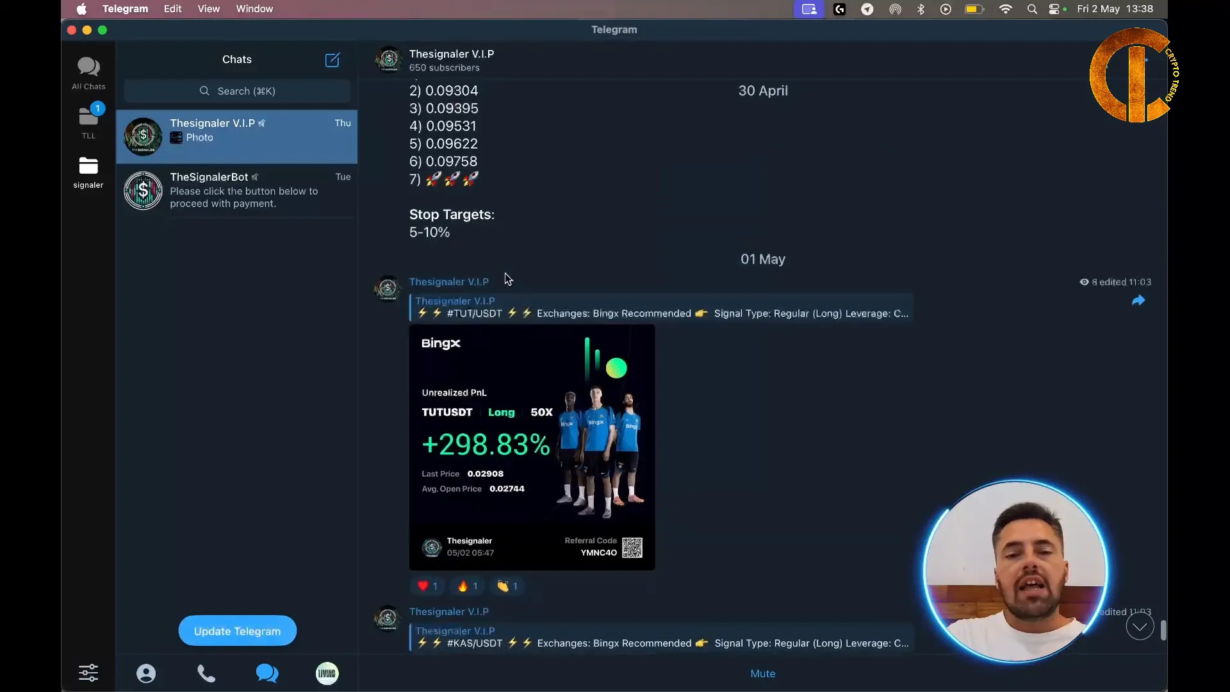Click the Now Playing icon in the menu bar
The height and width of the screenshot is (692, 1230).
click(946, 9)
